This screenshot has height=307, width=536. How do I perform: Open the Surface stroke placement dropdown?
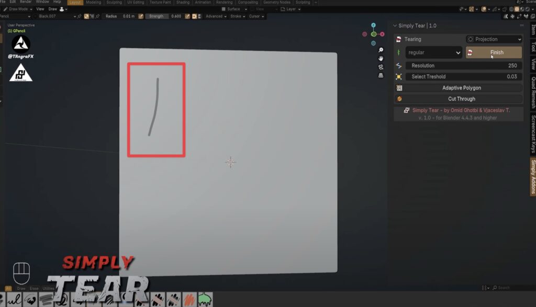pos(234,9)
